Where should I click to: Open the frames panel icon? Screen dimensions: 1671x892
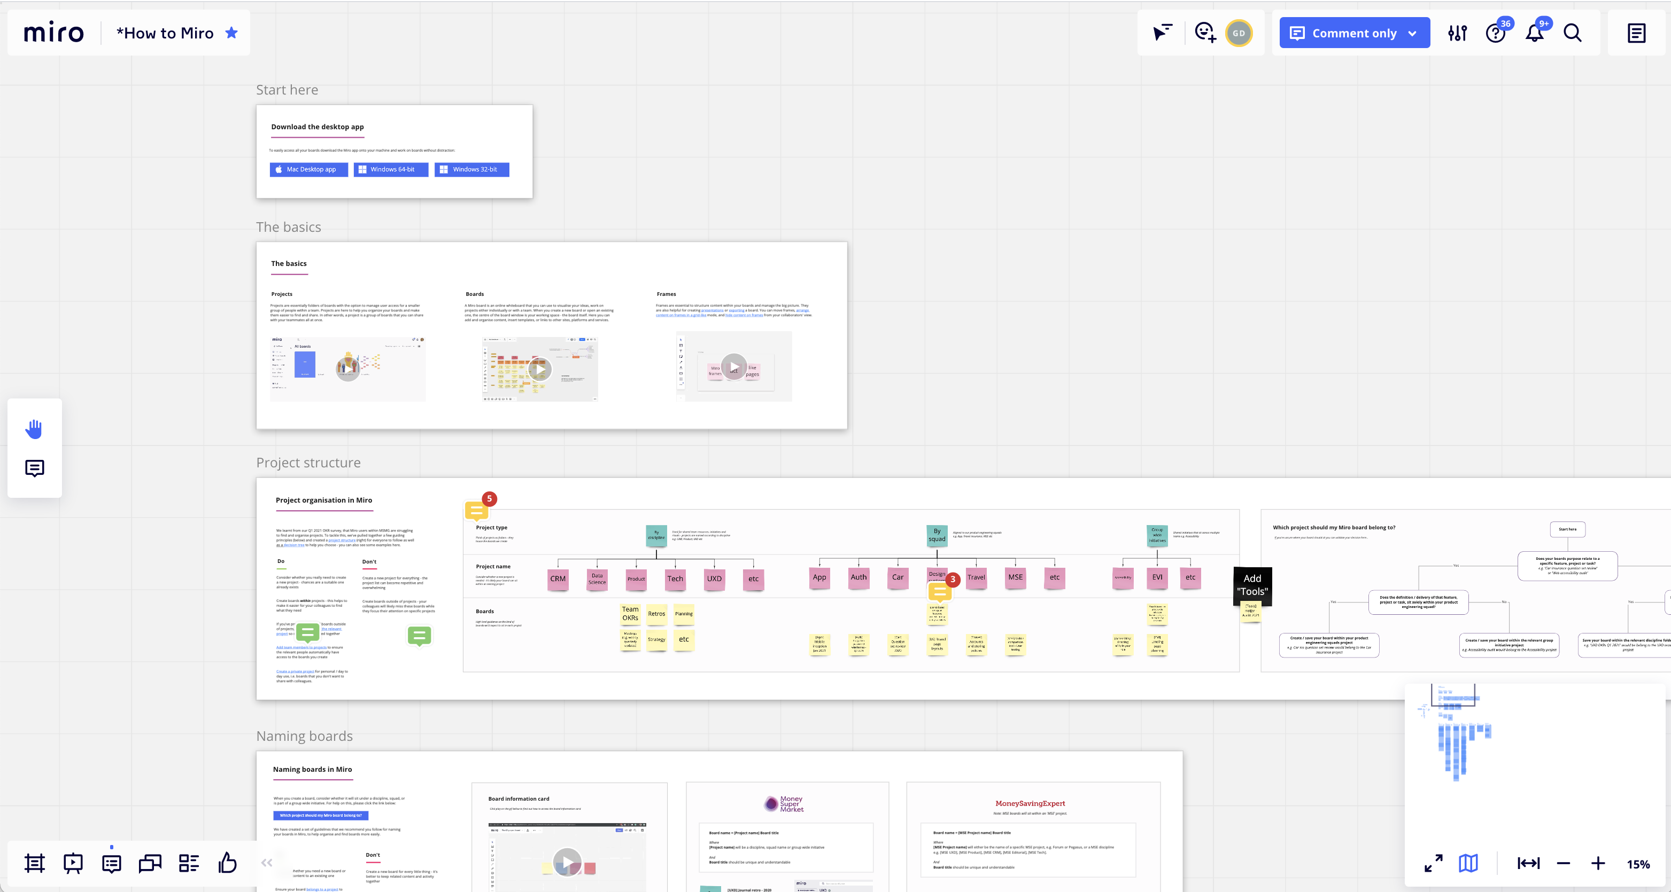click(x=34, y=863)
